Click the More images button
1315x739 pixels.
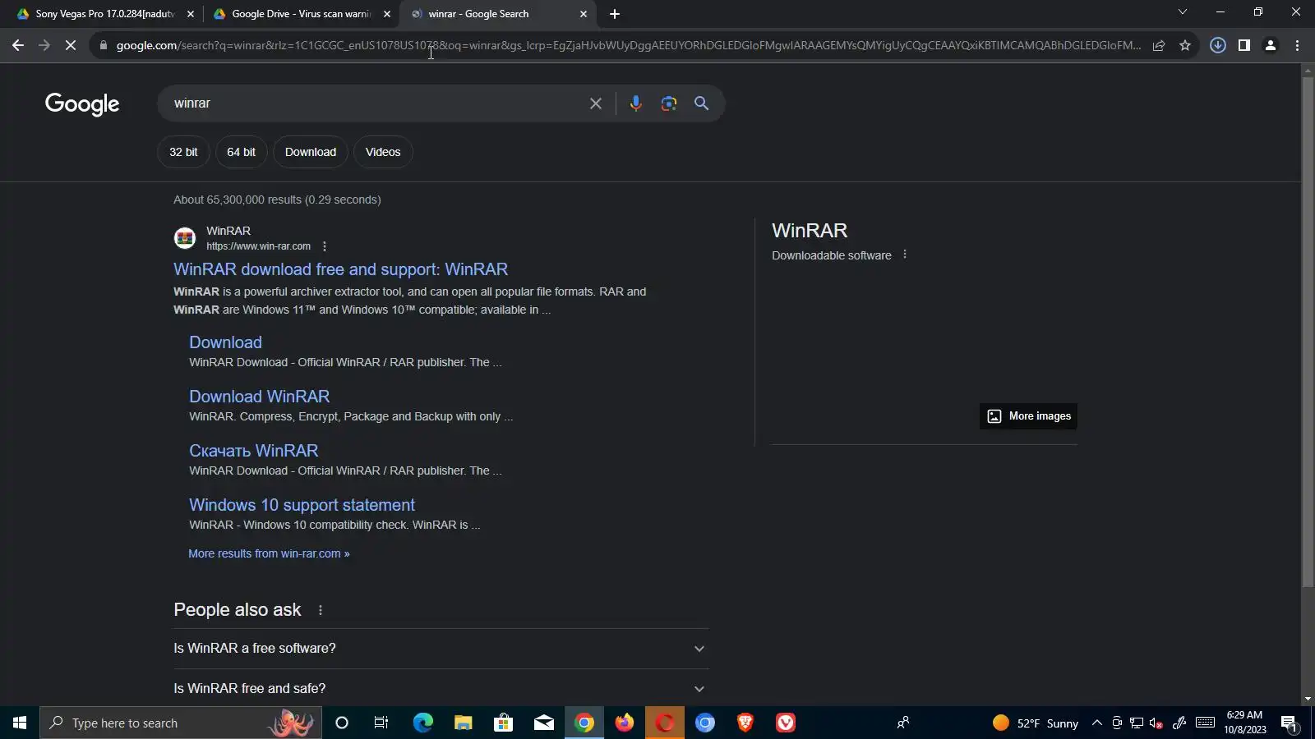tap(1028, 416)
